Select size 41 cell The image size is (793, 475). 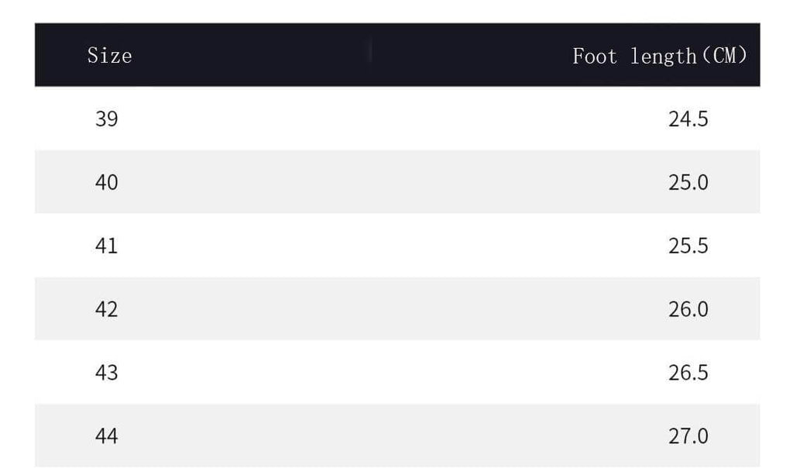[107, 246]
